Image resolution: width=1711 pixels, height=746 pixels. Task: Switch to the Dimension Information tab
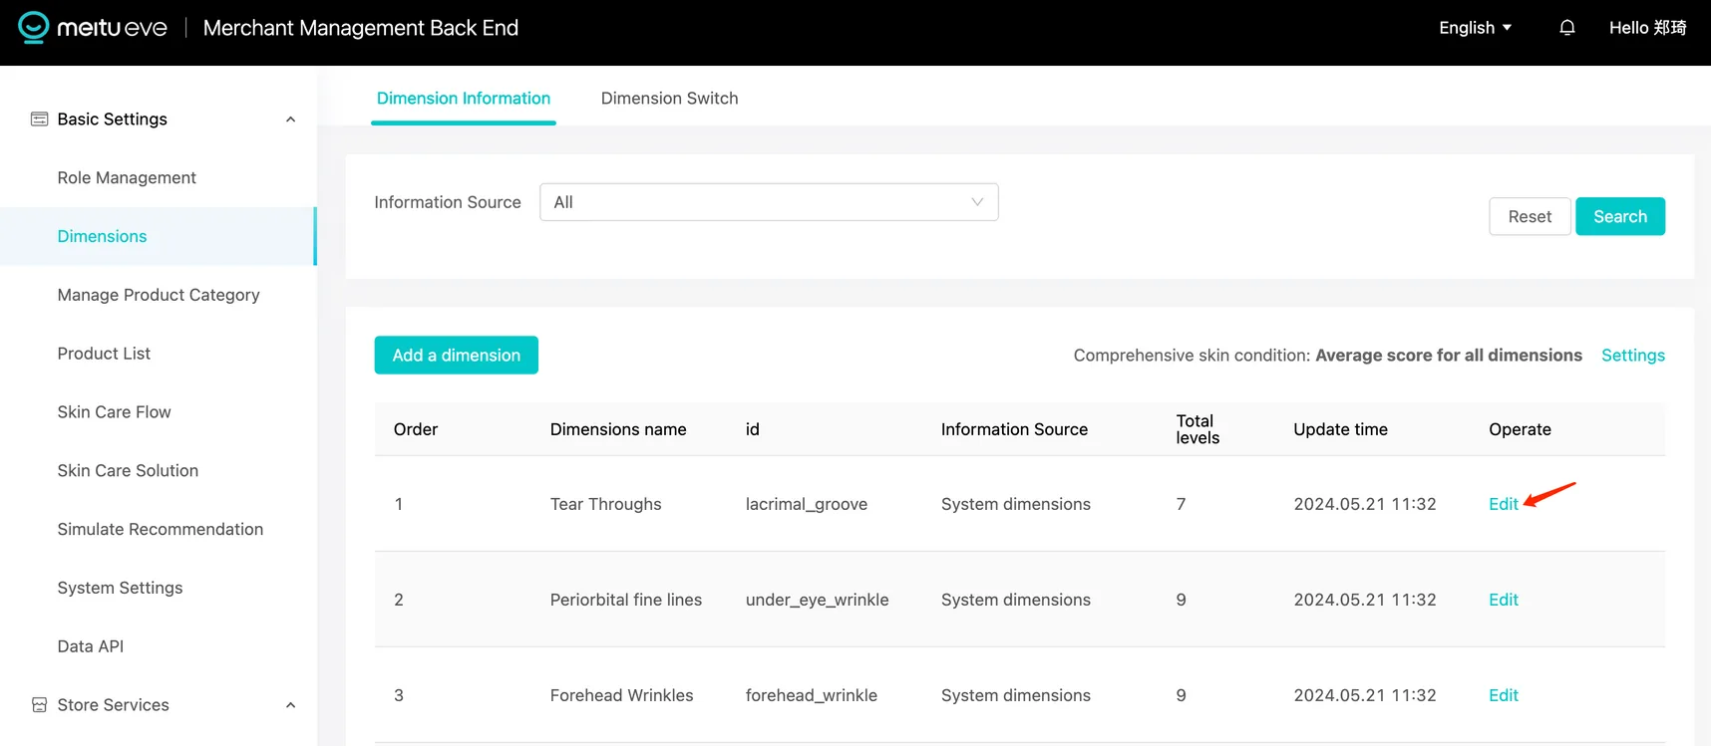tap(464, 99)
